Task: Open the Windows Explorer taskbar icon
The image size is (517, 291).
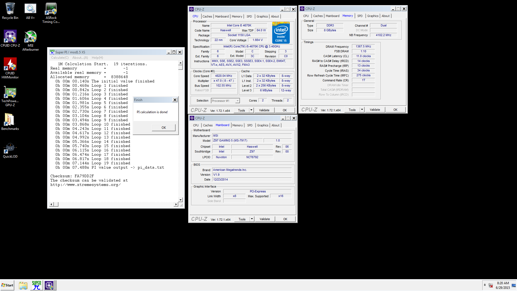Action: click(23, 285)
